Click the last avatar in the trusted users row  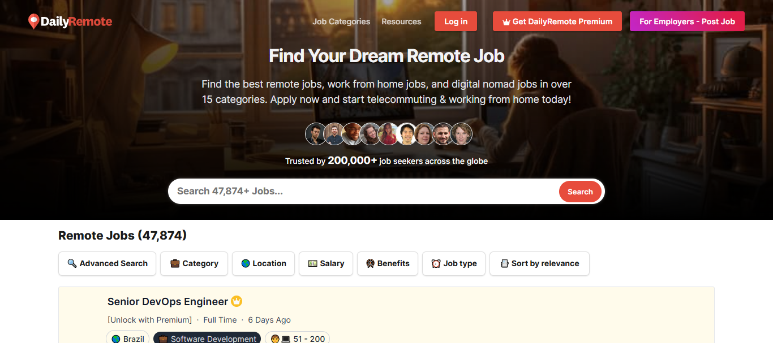[461, 134]
